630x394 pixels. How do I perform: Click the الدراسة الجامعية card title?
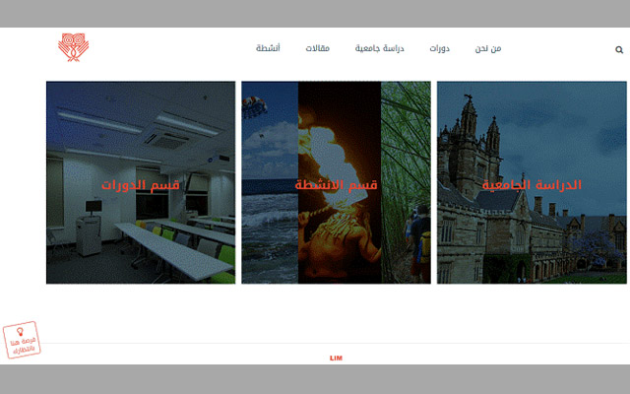click(532, 184)
